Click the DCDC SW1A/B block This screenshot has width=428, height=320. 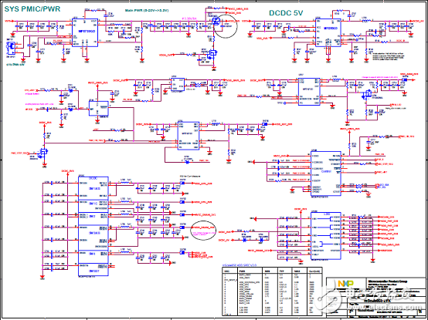click(x=93, y=188)
